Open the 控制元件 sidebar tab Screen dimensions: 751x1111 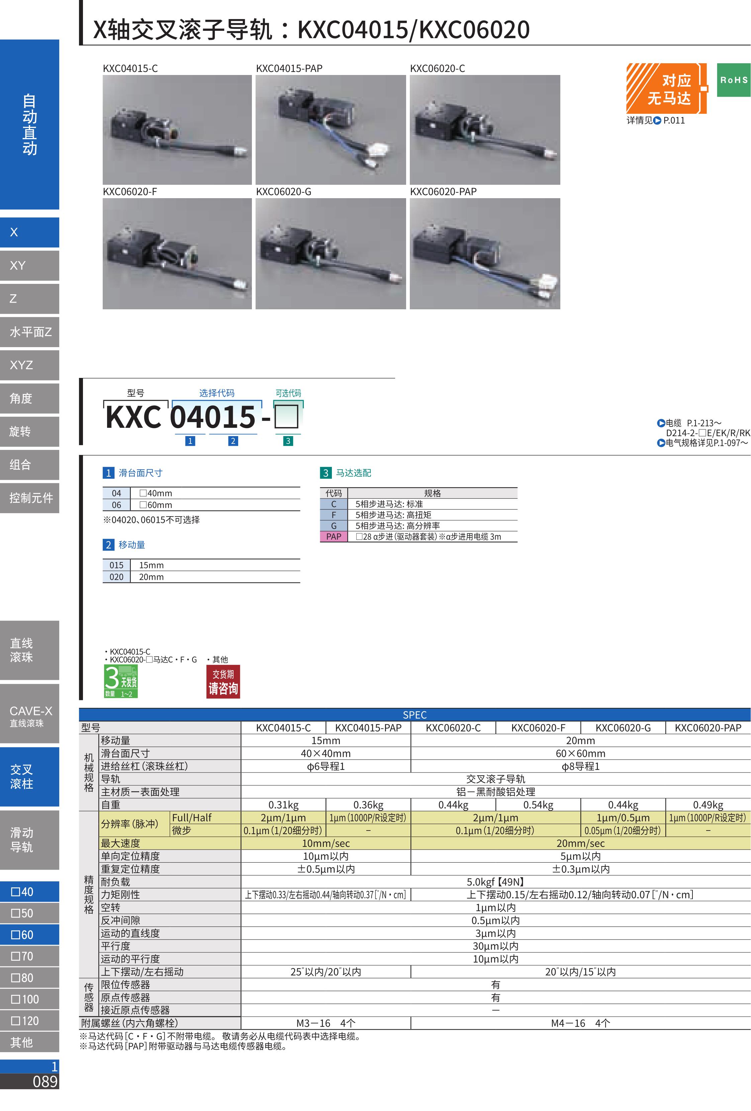[x=29, y=498]
